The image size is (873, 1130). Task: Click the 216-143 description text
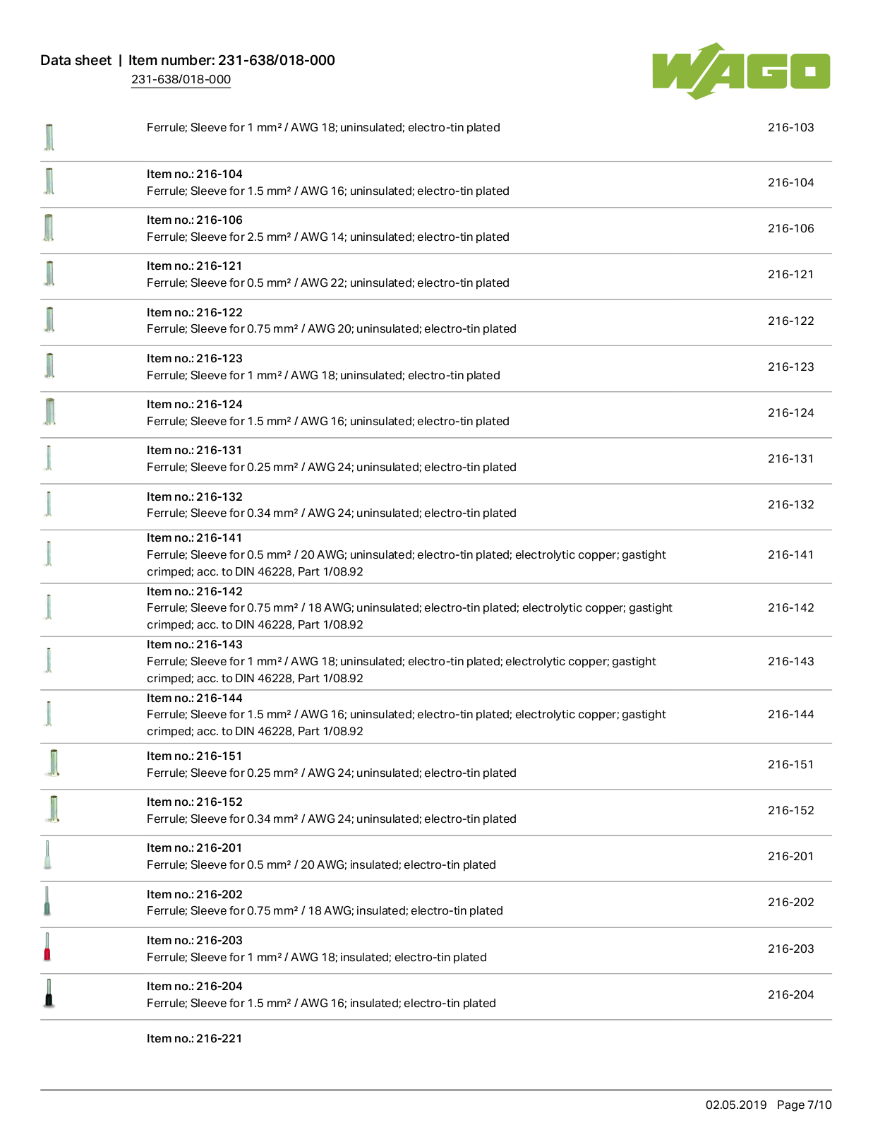click(x=401, y=670)
